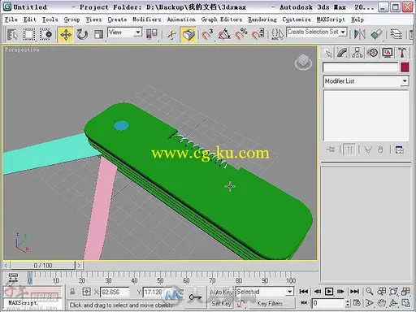Toggle keyboard shortcut override button
The width and height of the screenshot is (416, 312).
(x=188, y=34)
